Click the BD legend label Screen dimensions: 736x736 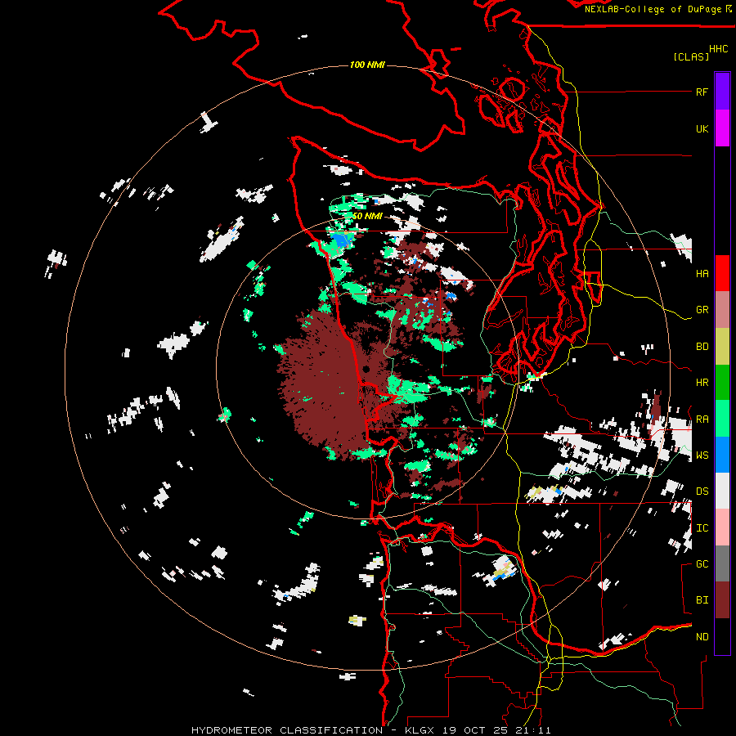(702, 347)
